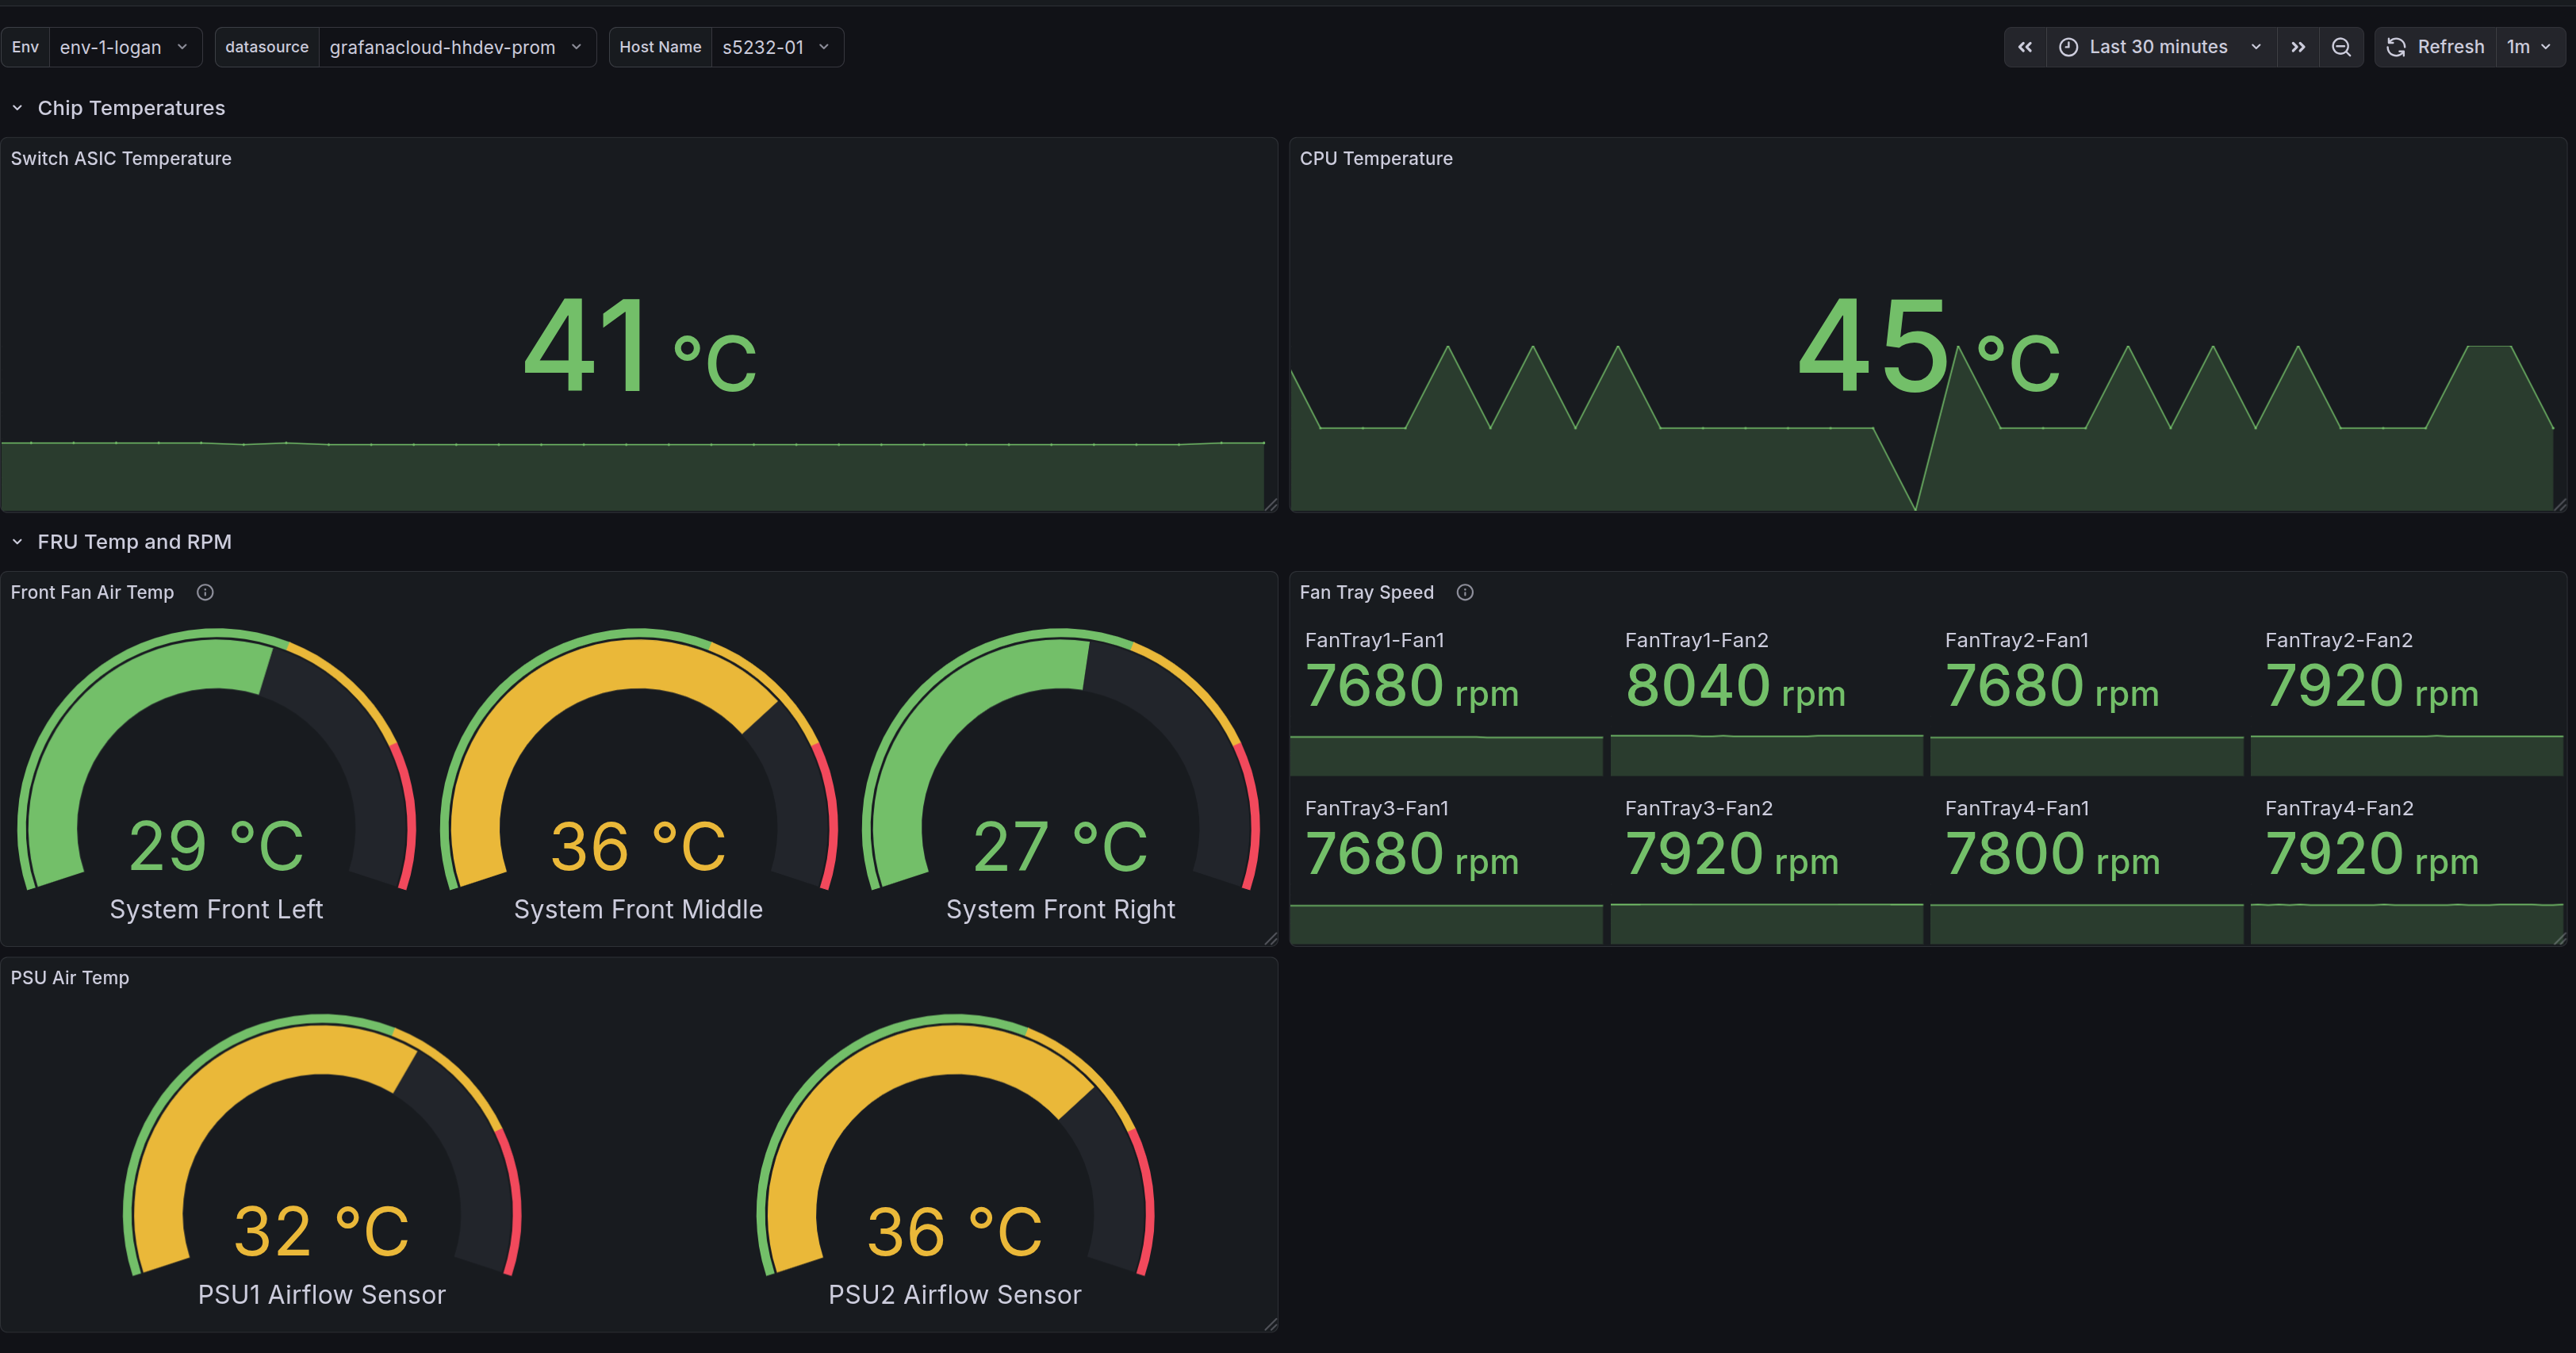The height and width of the screenshot is (1353, 2576).
Task: Click info icon beside Fan Tray Speed
Action: pos(1465,592)
